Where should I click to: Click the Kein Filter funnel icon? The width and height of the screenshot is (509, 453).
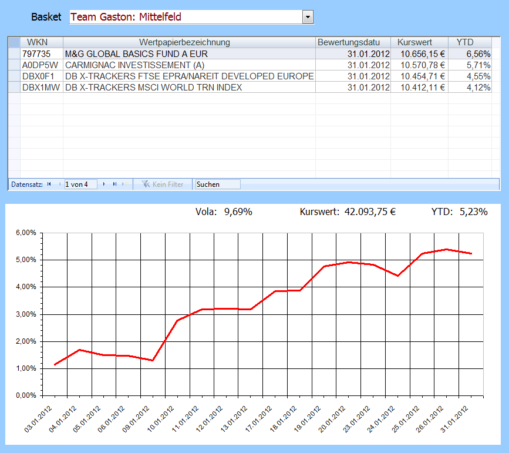[146, 184]
